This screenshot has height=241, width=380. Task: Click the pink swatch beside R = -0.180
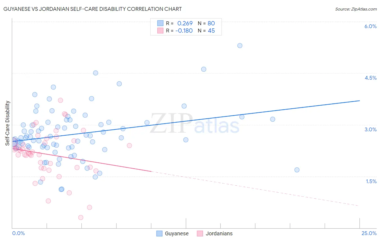[x=160, y=31]
